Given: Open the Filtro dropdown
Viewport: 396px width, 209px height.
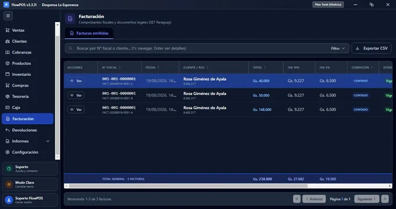Looking at the screenshot, I should pyautogui.click(x=337, y=48).
